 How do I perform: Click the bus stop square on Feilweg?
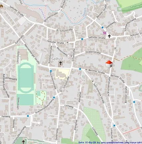coord(28,116)
